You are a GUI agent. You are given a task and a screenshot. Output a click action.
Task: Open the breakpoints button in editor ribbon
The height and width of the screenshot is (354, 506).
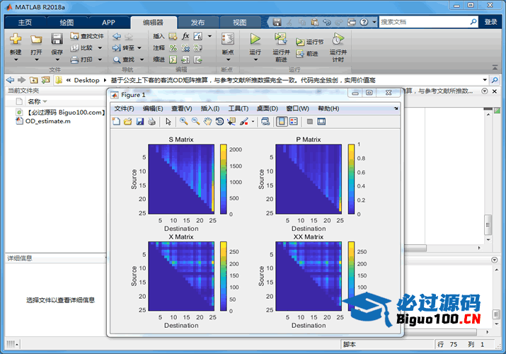point(227,44)
